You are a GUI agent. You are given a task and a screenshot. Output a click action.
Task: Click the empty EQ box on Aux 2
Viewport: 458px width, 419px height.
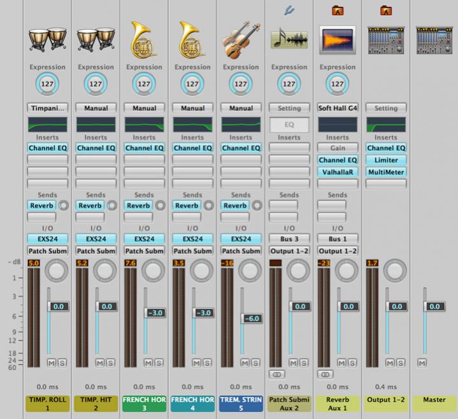pyautogui.click(x=289, y=125)
